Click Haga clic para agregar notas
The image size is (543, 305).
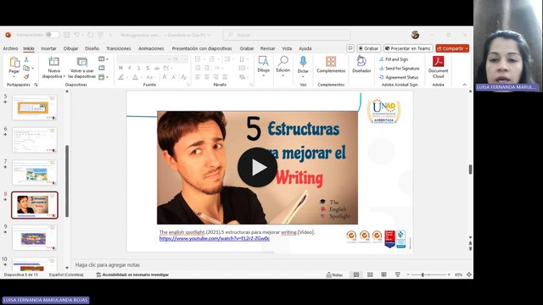point(108,265)
